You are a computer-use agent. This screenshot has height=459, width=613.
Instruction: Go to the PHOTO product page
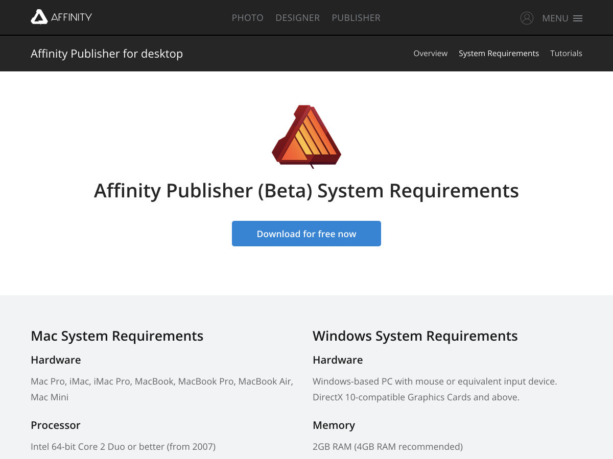[x=248, y=18]
